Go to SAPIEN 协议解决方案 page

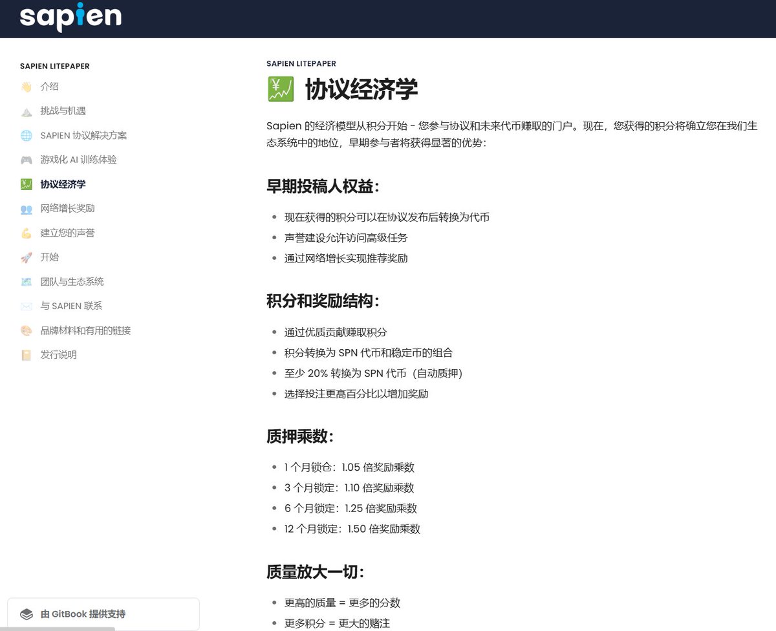point(83,136)
